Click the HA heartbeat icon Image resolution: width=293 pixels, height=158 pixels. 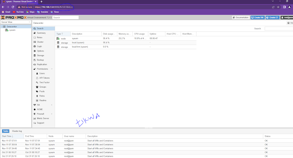point(34,105)
